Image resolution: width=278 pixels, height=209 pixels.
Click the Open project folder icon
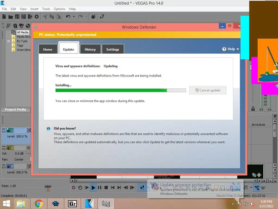(11, 17)
